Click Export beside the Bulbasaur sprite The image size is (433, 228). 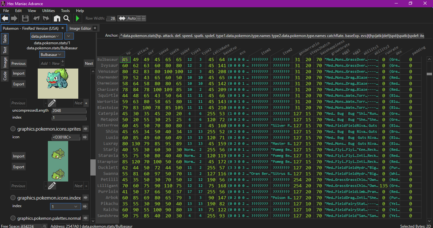[18, 84]
